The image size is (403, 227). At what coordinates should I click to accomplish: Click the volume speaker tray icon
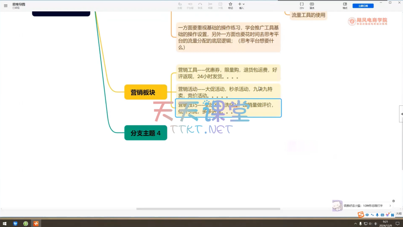[370, 223]
